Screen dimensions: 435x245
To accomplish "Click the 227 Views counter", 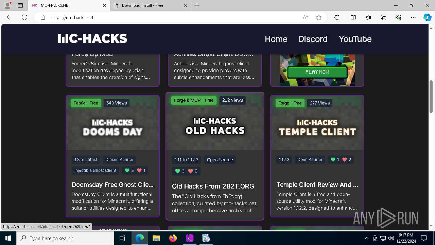I will (320, 103).
